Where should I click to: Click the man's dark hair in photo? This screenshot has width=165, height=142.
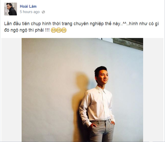click(100, 69)
